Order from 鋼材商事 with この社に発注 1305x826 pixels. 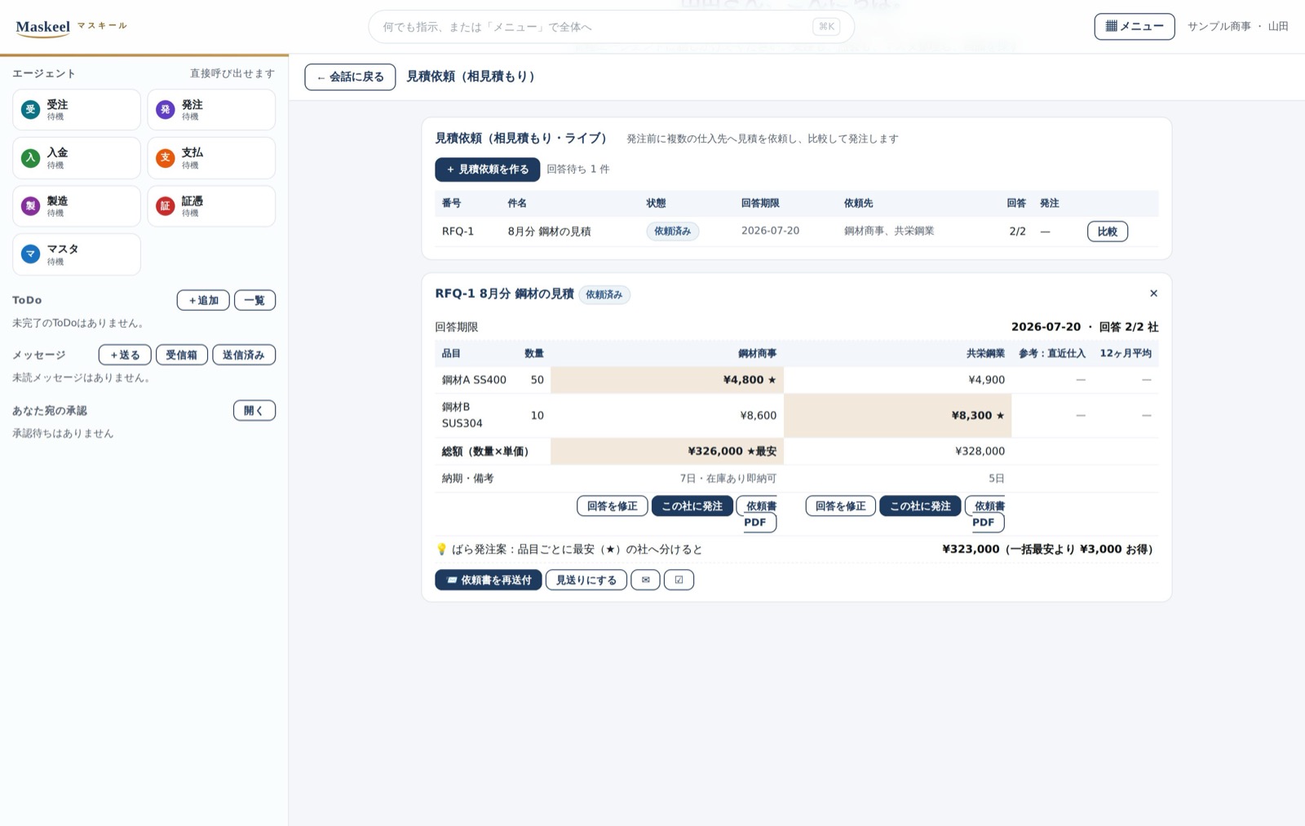[692, 506]
